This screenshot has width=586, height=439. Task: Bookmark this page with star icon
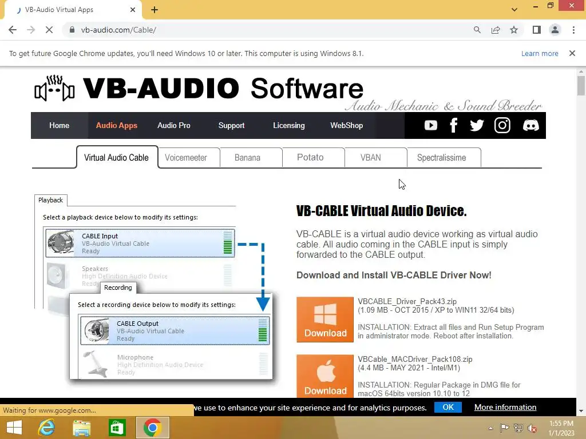click(x=514, y=30)
